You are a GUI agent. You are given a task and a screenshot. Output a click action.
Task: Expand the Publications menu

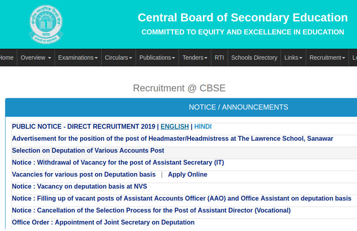click(x=157, y=58)
